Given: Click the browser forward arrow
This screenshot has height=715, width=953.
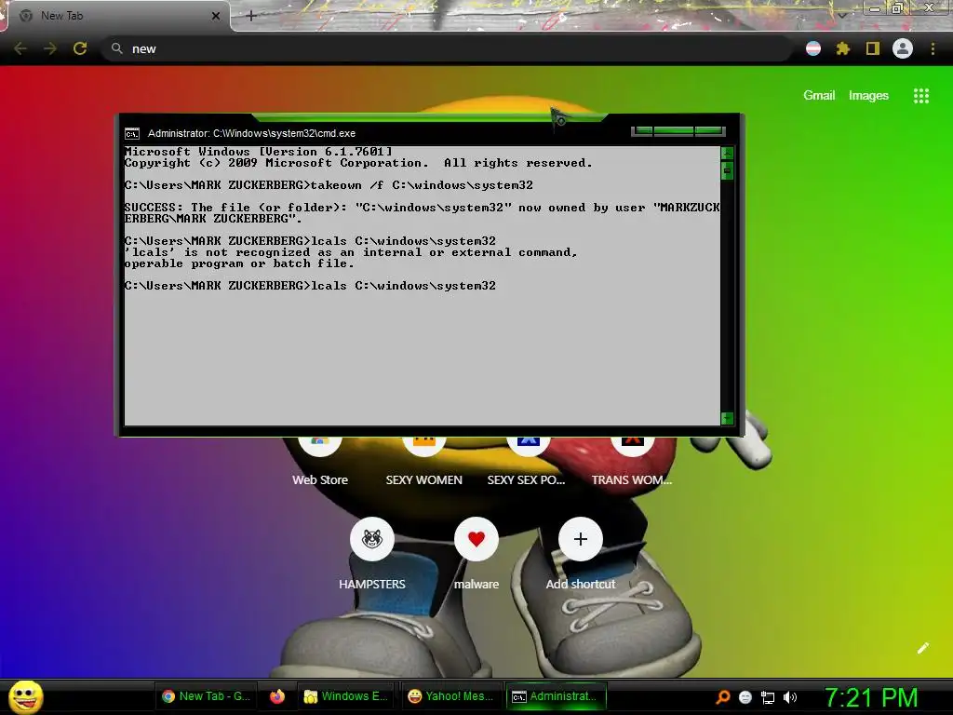Looking at the screenshot, I should [50, 48].
